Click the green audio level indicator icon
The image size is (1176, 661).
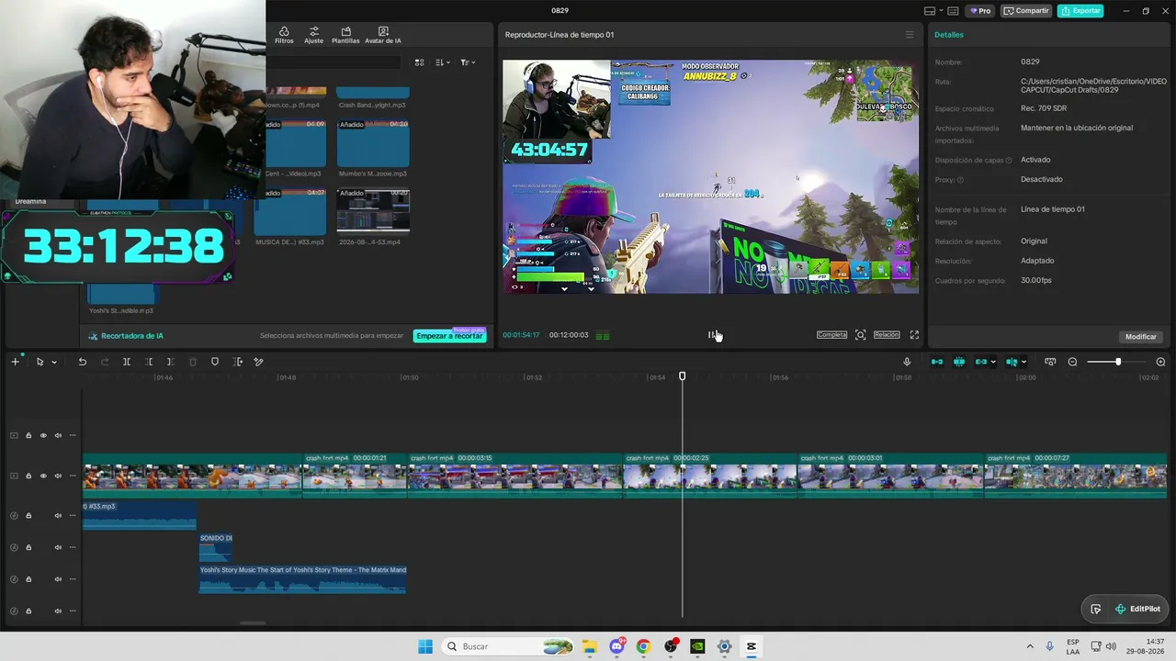[603, 336]
